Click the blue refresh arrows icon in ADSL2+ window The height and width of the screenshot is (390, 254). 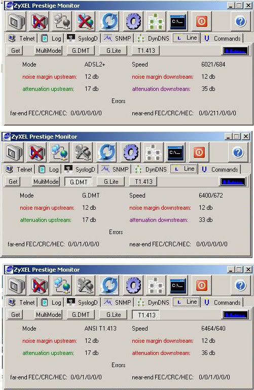pos(108,21)
